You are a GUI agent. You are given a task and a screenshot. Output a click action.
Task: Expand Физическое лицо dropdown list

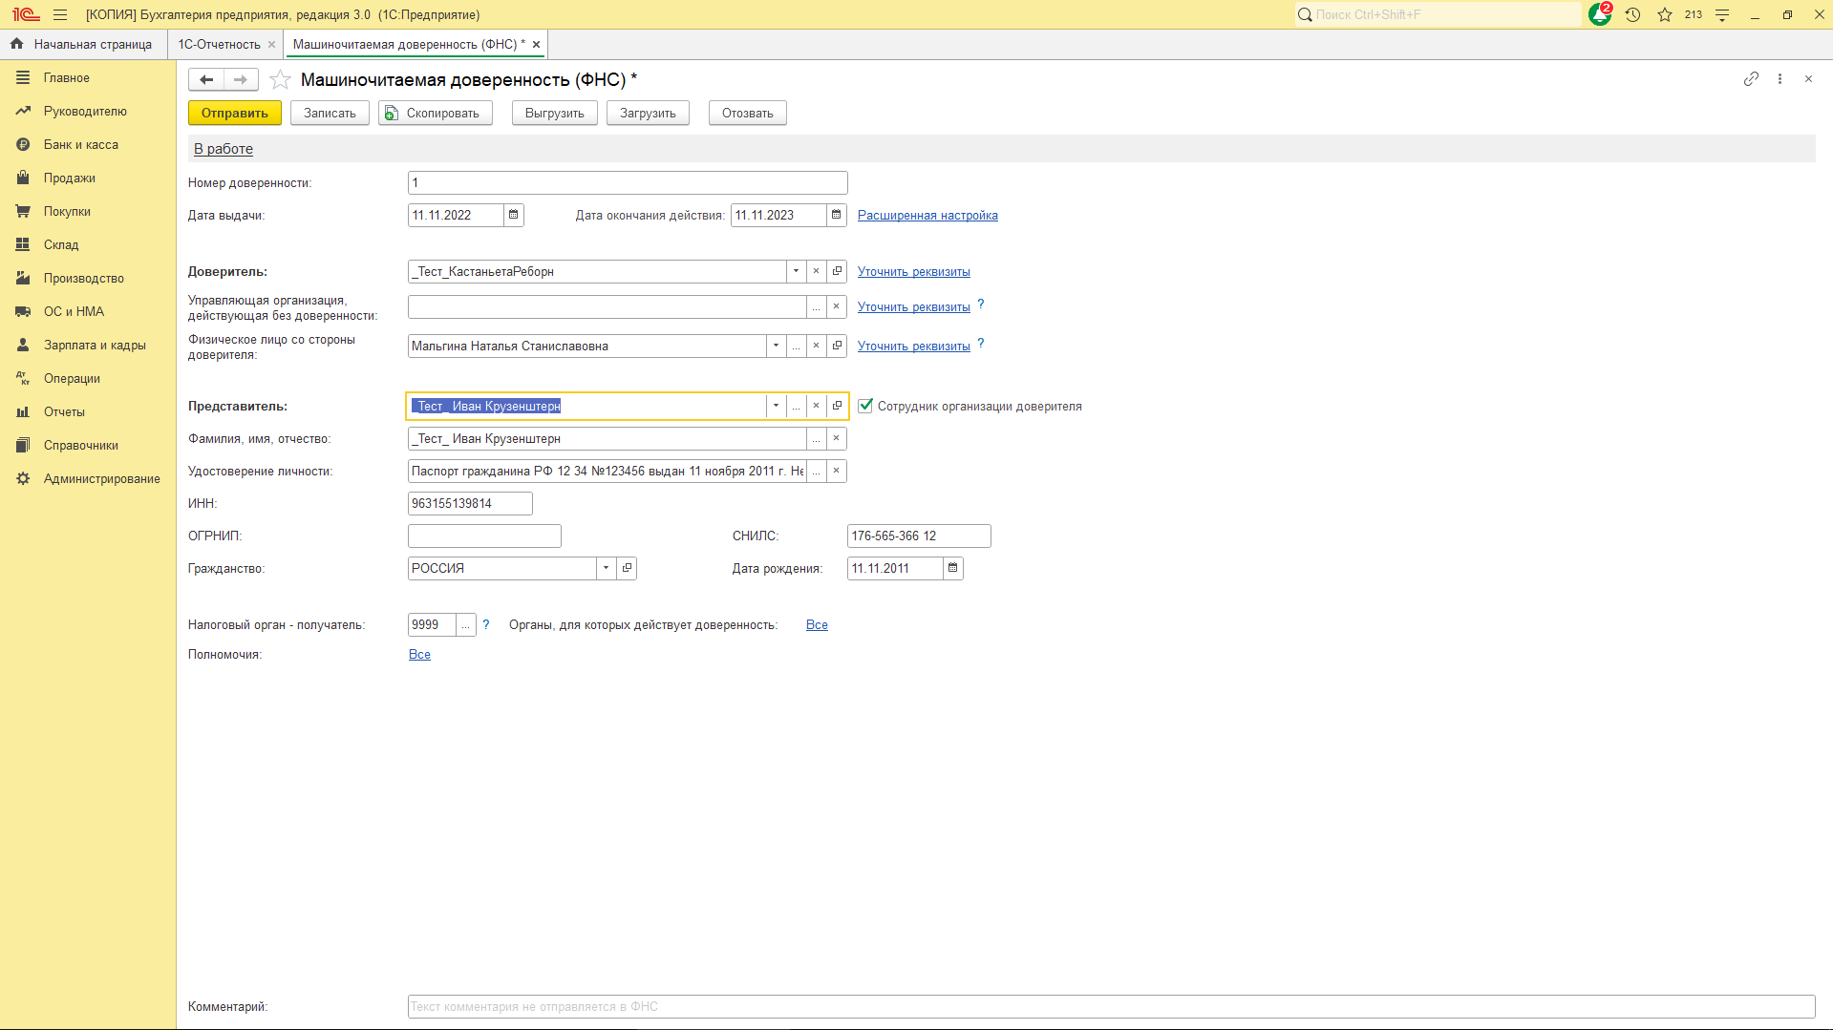tap(776, 346)
